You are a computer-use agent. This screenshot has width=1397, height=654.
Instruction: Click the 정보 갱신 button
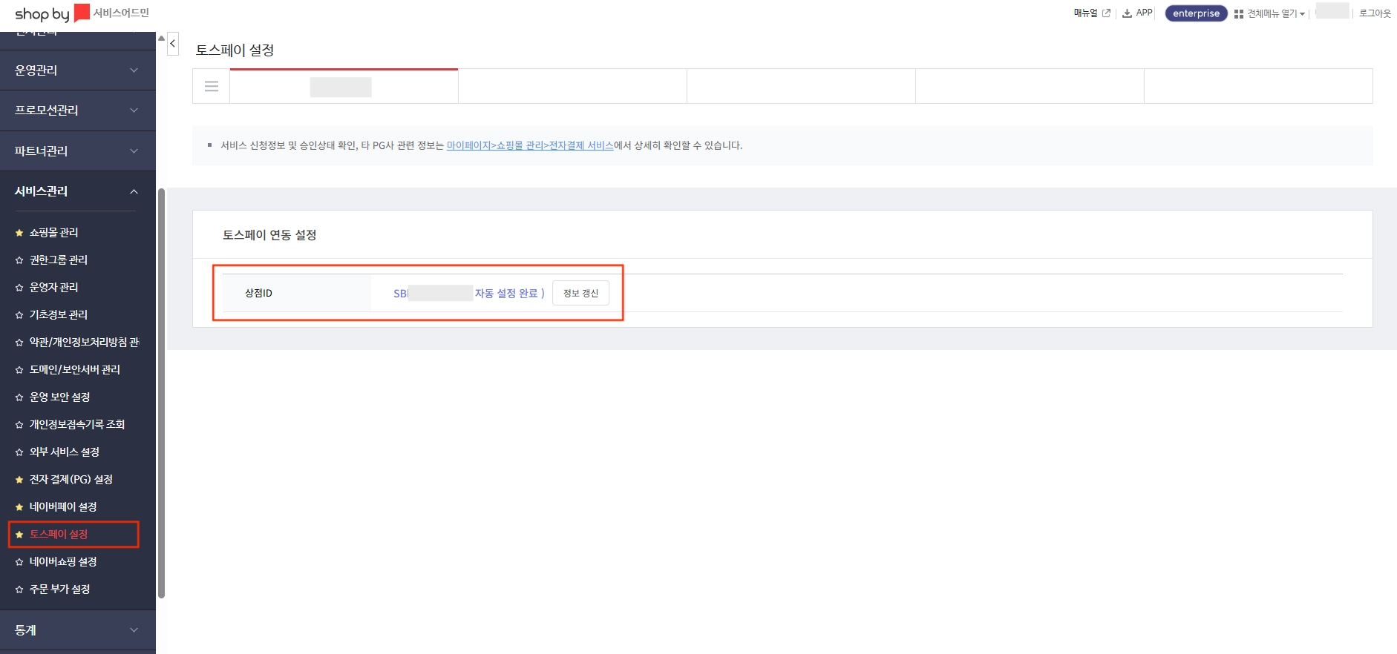pyautogui.click(x=580, y=294)
